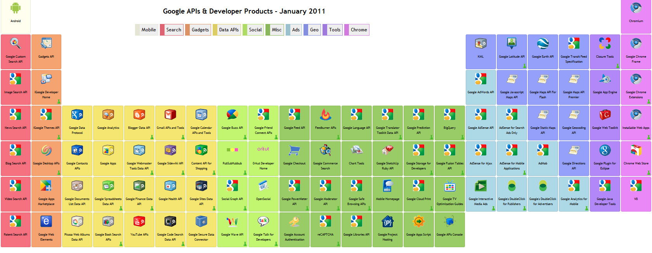Select the Social legend category
The height and width of the screenshot is (253, 652).
point(255,30)
